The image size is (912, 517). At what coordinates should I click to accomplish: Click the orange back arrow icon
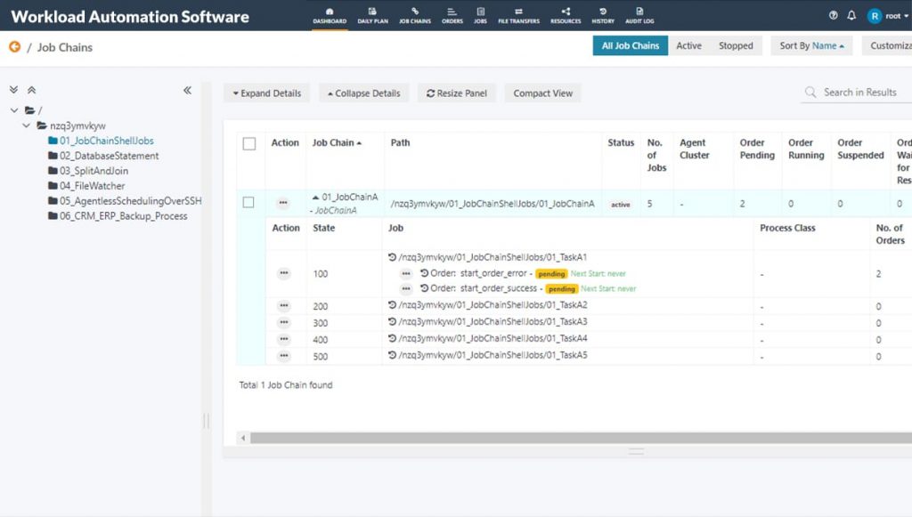coord(14,47)
